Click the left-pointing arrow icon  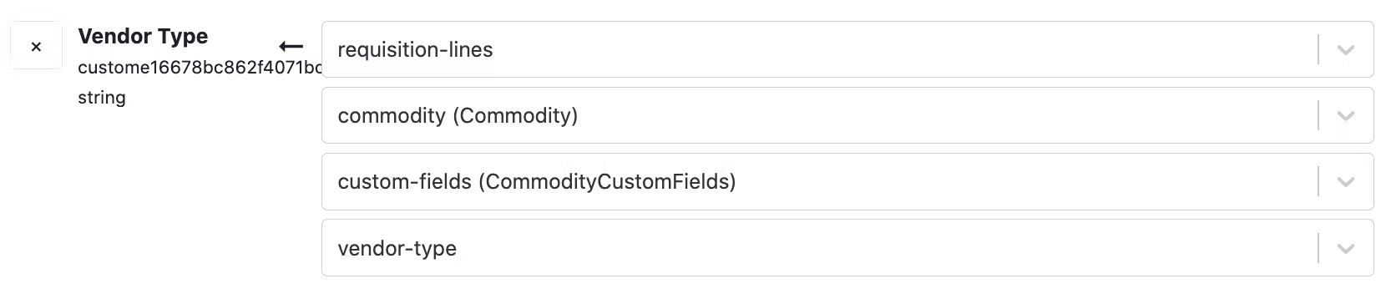(291, 47)
